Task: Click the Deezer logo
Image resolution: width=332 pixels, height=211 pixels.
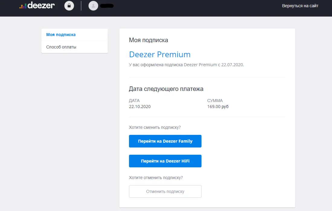Action: coord(37,5)
